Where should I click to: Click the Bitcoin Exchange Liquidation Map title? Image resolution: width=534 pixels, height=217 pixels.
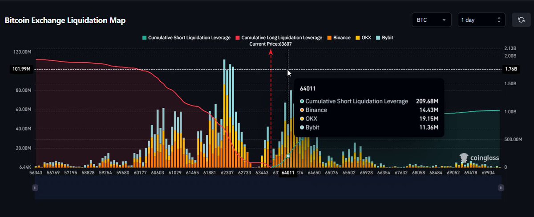pyautogui.click(x=65, y=20)
